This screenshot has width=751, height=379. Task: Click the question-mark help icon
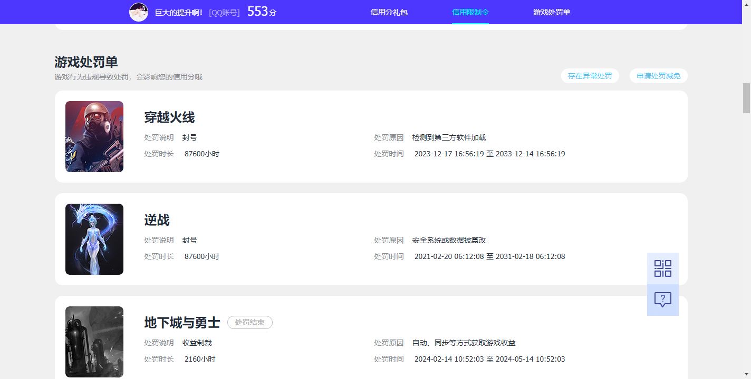click(662, 300)
